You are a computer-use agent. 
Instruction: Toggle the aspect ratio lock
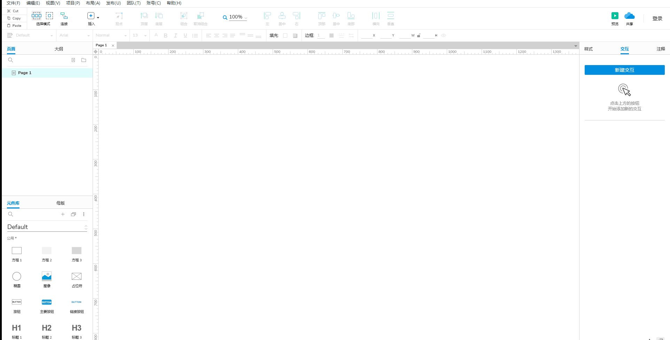coord(419,35)
